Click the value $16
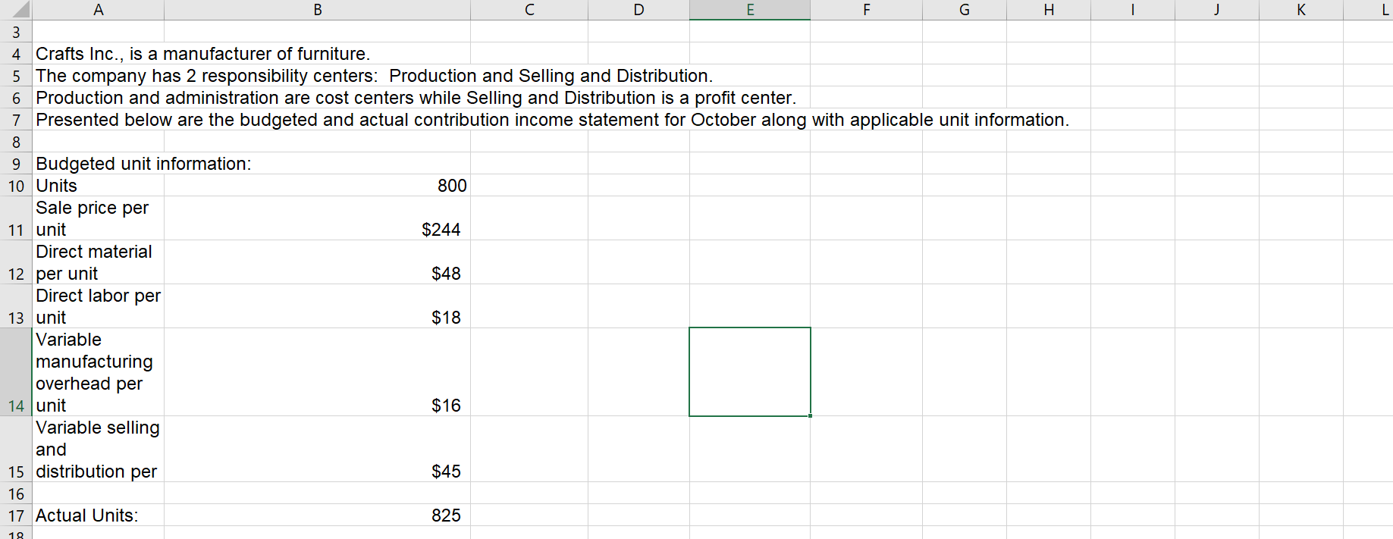Screen dimensions: 1393x539 (x=446, y=406)
